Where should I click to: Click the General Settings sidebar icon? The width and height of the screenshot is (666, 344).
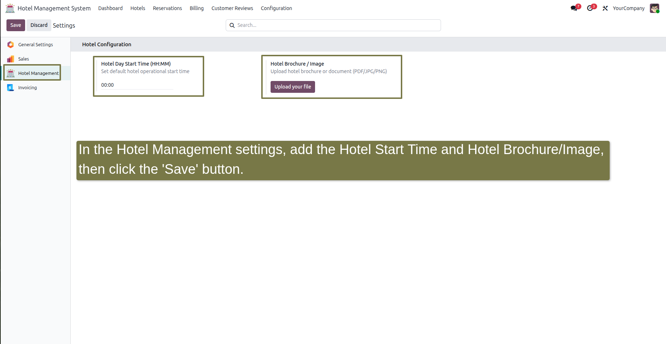tap(11, 44)
